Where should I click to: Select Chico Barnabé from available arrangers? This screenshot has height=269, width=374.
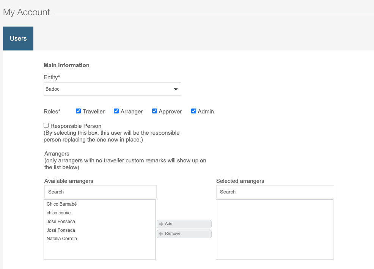pos(61,204)
